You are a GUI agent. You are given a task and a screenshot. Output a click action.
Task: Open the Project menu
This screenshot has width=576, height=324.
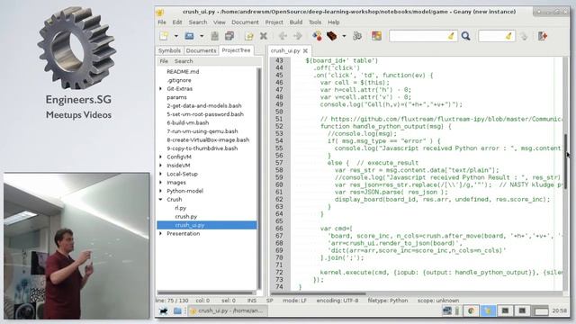point(274,22)
